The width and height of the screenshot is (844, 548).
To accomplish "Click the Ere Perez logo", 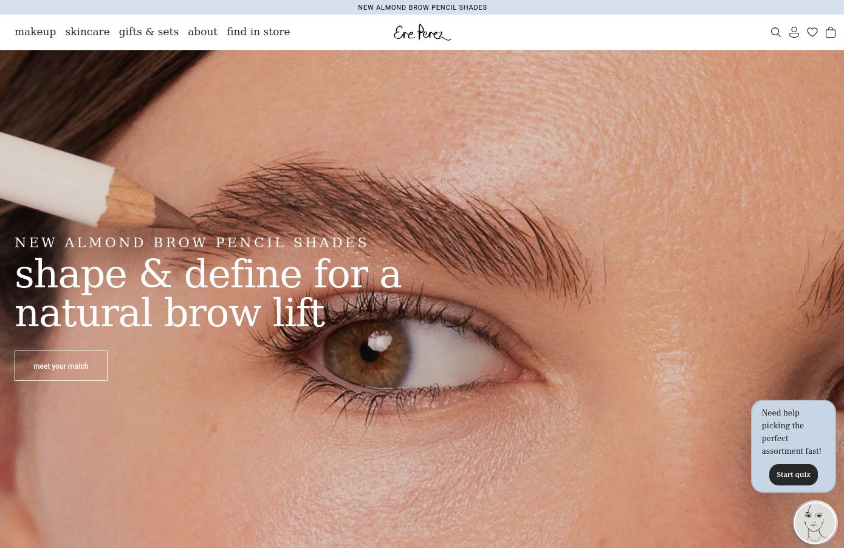I will point(422,32).
